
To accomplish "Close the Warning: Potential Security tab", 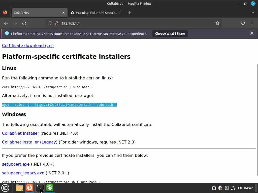I will (x=120, y=13).
